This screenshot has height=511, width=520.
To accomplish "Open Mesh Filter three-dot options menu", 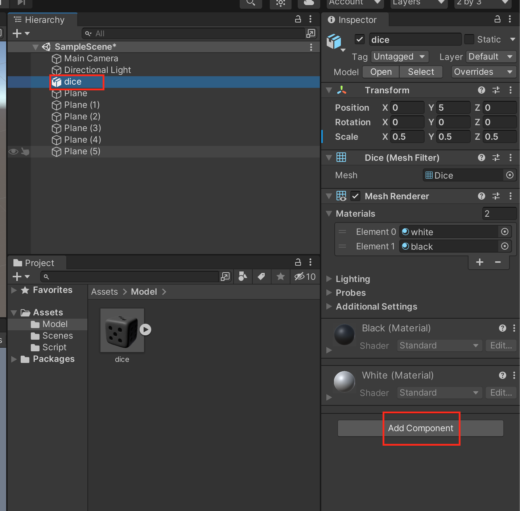I will coord(510,158).
